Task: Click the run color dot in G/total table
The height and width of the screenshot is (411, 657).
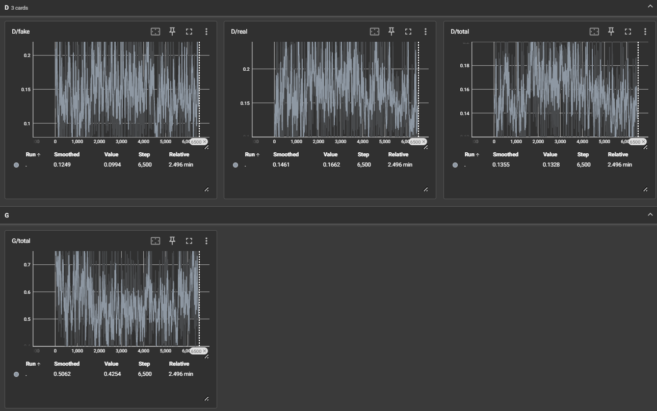Action: pyautogui.click(x=16, y=374)
